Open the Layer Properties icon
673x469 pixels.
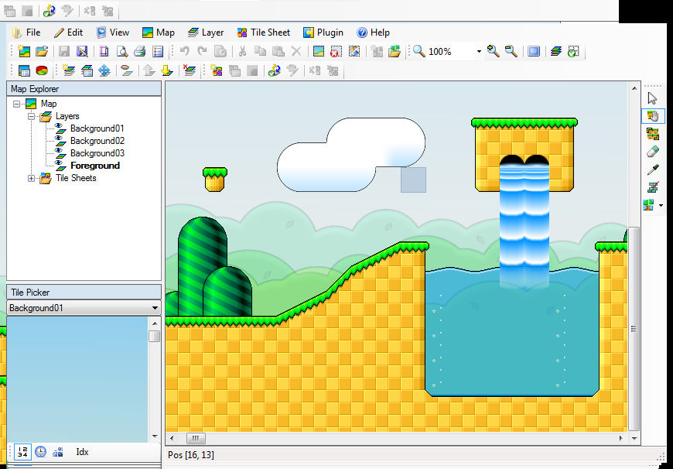click(87, 70)
